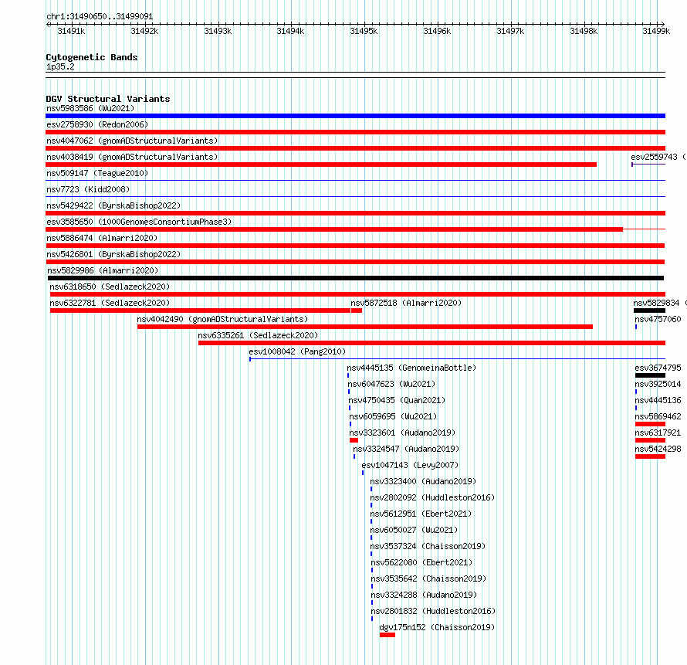Click nsv3323601 (Audano2019) label
687x665 pixels.
coord(402,433)
